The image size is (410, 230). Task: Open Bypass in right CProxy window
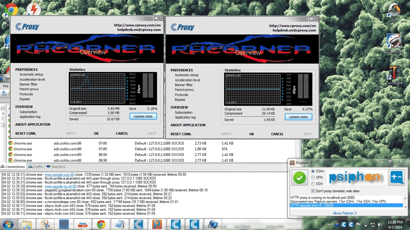180,100
